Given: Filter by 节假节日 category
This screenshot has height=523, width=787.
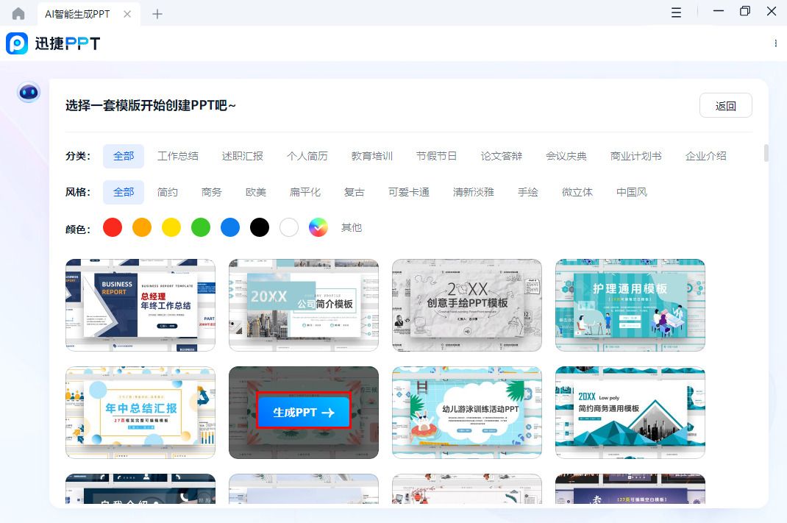Looking at the screenshot, I should point(437,156).
